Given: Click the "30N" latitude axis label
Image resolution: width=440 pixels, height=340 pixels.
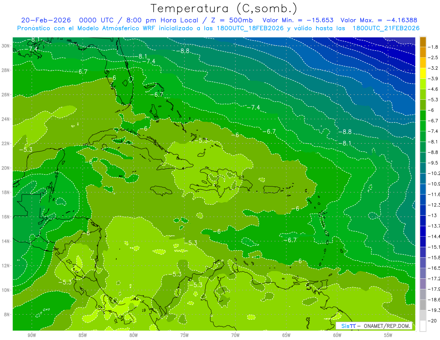Looking at the screenshot, I should (x=6, y=46).
